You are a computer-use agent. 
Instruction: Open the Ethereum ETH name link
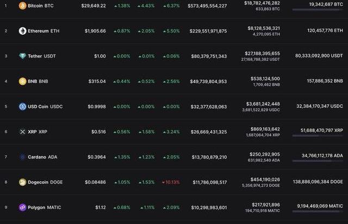tap(43, 31)
